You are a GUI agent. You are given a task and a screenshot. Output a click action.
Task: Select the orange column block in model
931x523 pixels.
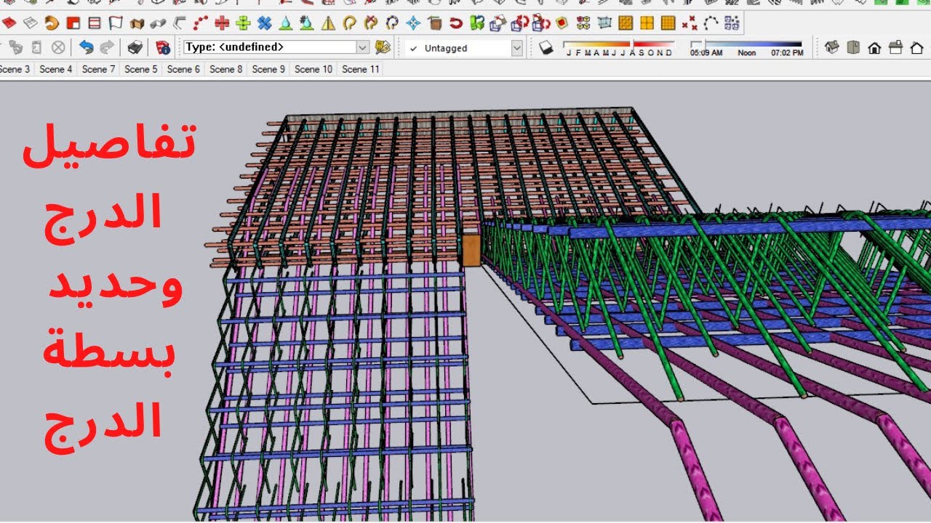click(x=471, y=250)
